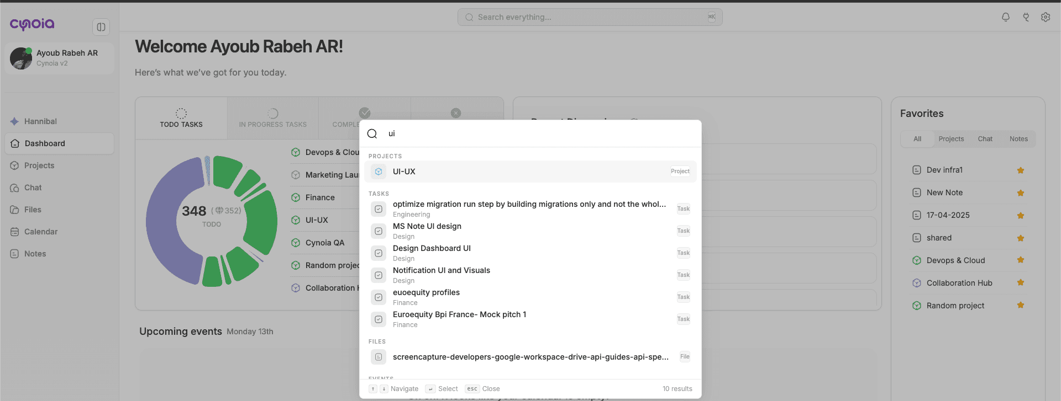Screen dimensions: 1061x401
Task: Click the Navigate up arrow key hint
Action: (373, 389)
